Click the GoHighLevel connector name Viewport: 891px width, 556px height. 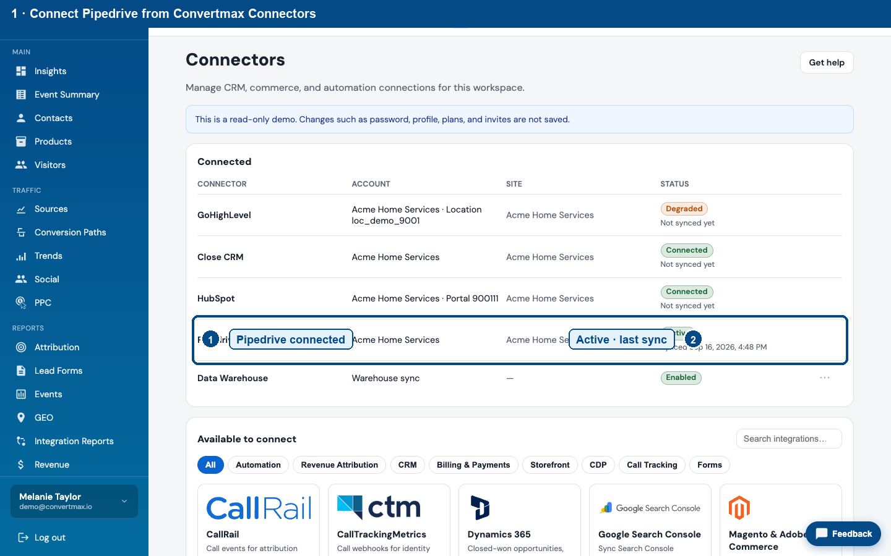point(224,215)
